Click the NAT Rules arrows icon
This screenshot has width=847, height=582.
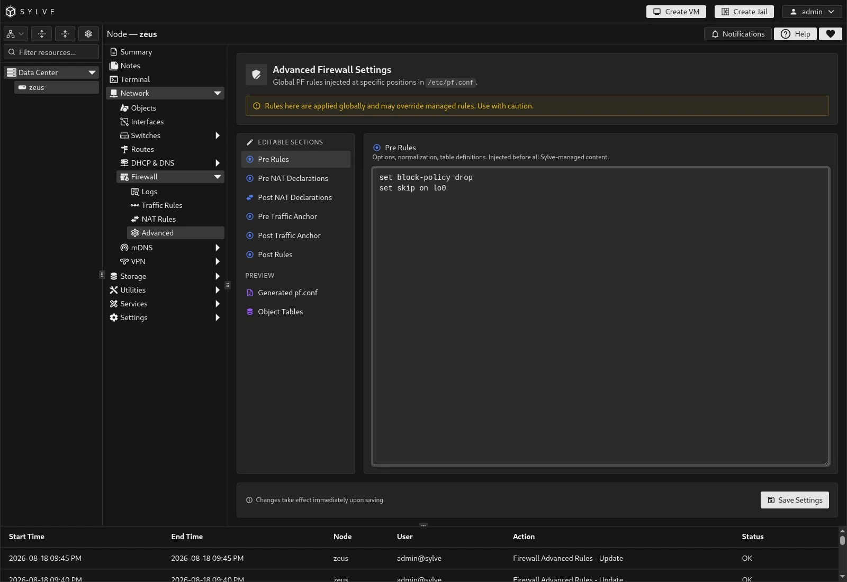coord(135,219)
